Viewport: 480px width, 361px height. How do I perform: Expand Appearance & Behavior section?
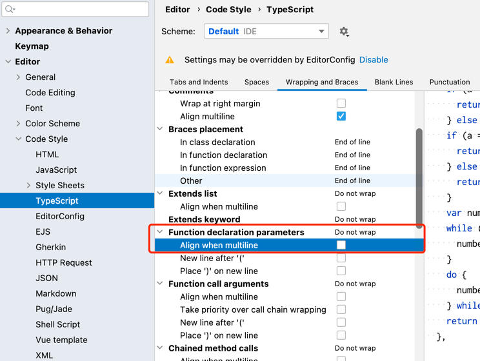[8, 30]
